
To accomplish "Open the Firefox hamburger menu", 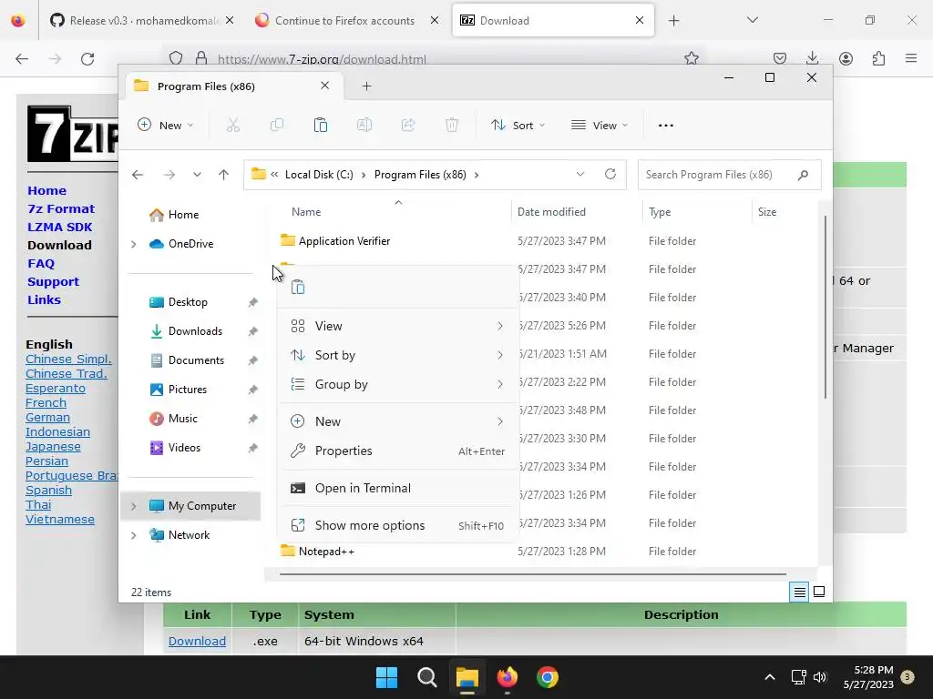I will (911, 58).
